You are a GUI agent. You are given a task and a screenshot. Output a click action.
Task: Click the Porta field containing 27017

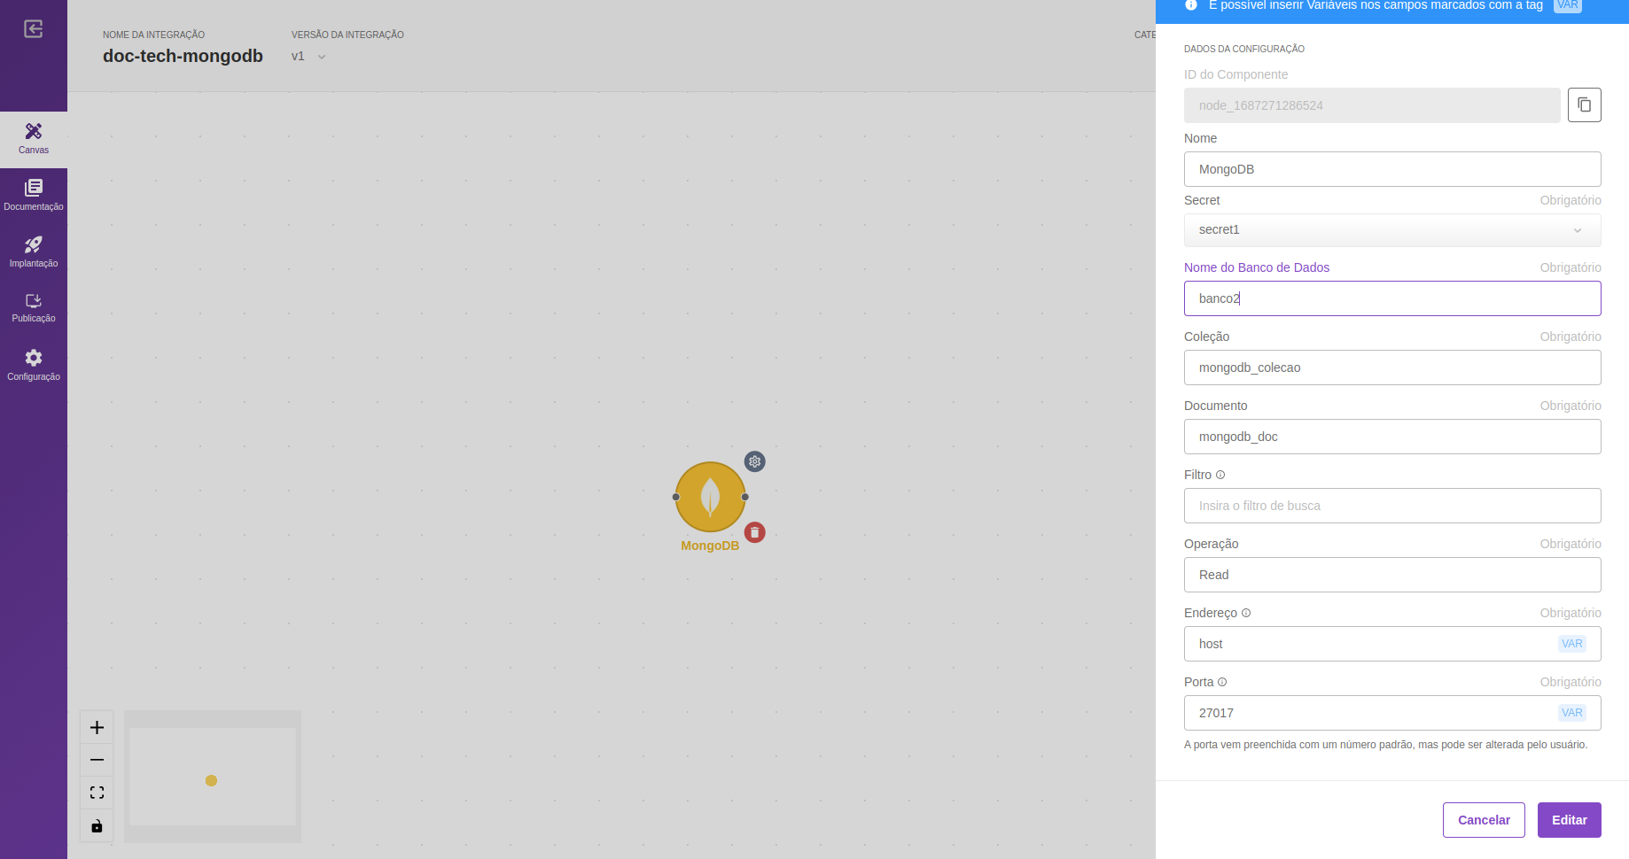coord(1392,713)
